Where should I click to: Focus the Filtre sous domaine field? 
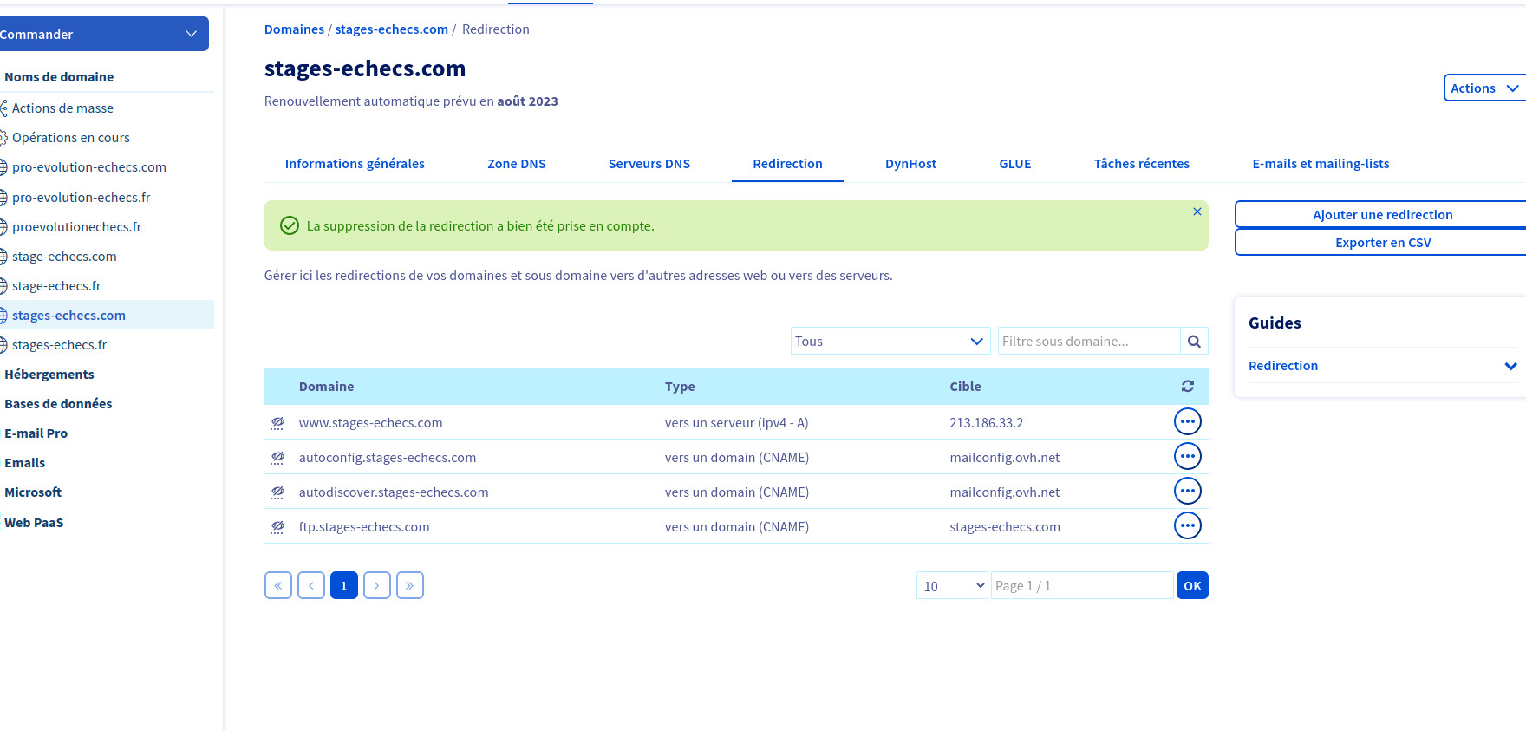pos(1088,342)
